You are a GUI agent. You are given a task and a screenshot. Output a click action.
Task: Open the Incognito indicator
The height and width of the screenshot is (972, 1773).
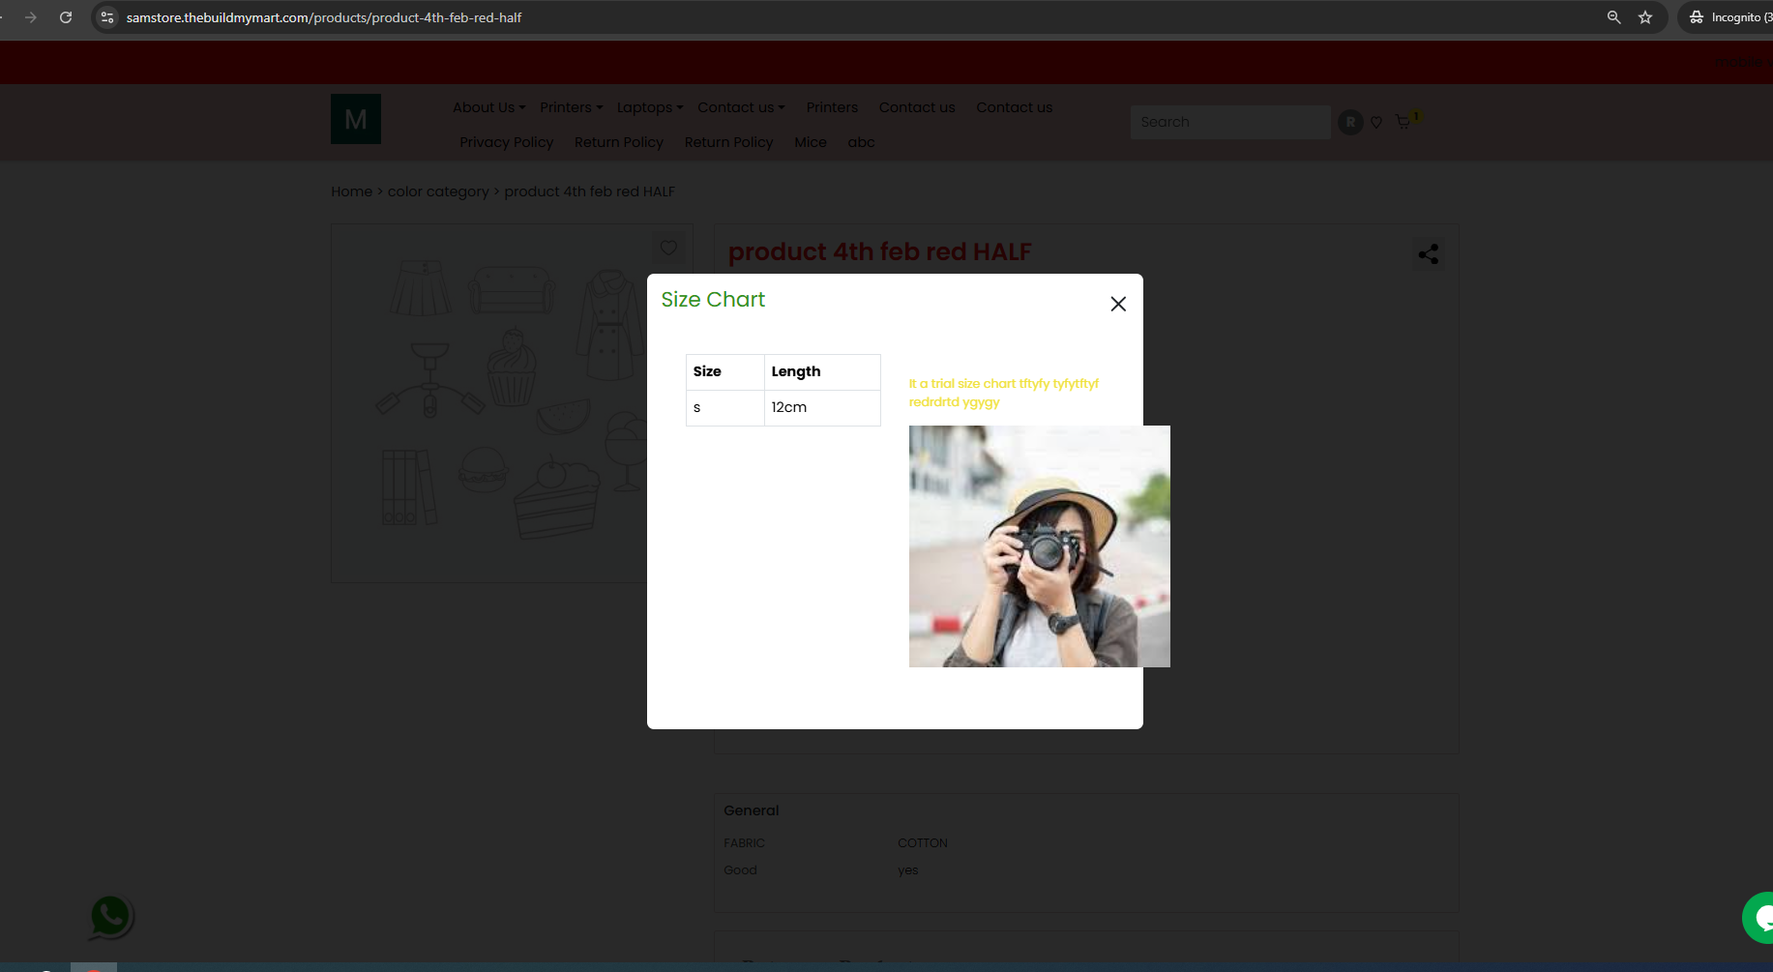1727,17
